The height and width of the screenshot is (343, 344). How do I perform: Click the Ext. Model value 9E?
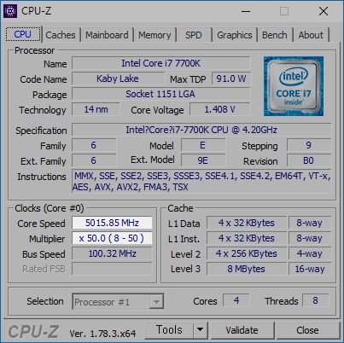203,160
